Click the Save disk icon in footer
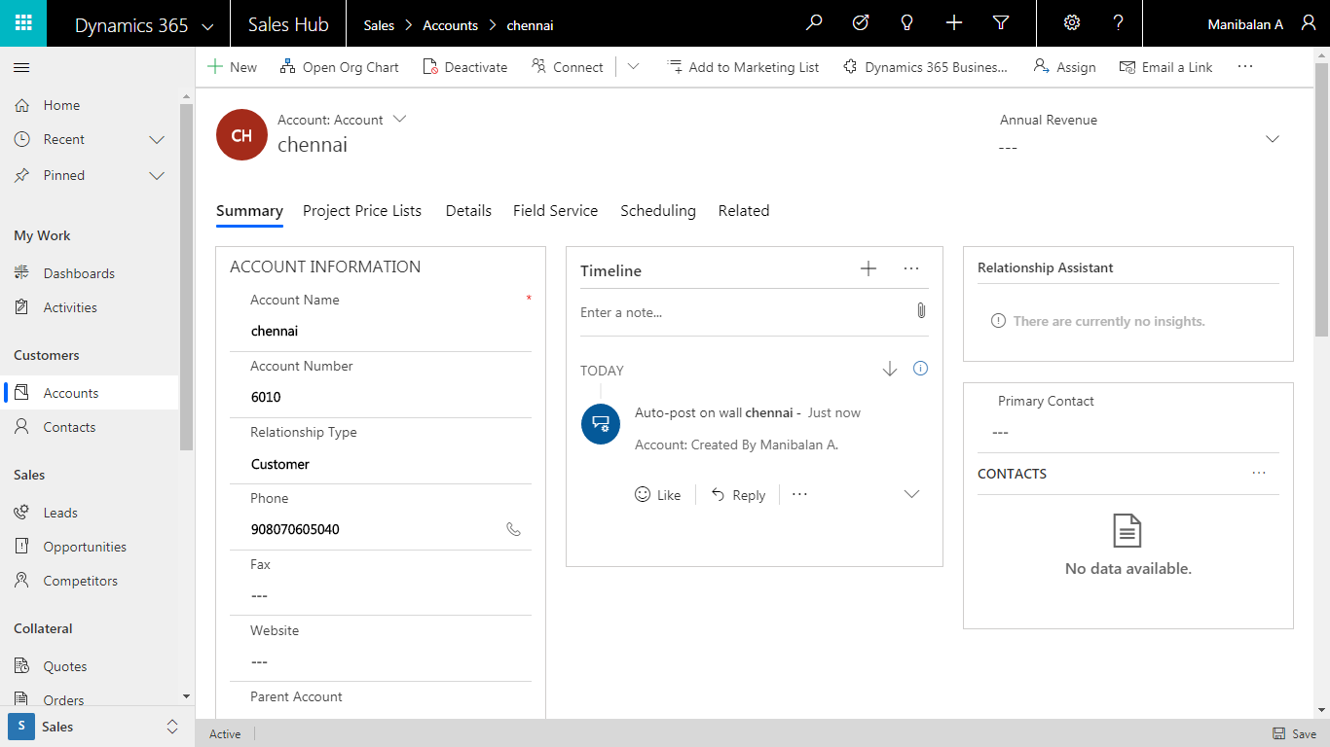Image resolution: width=1330 pixels, height=747 pixels. 1278,734
